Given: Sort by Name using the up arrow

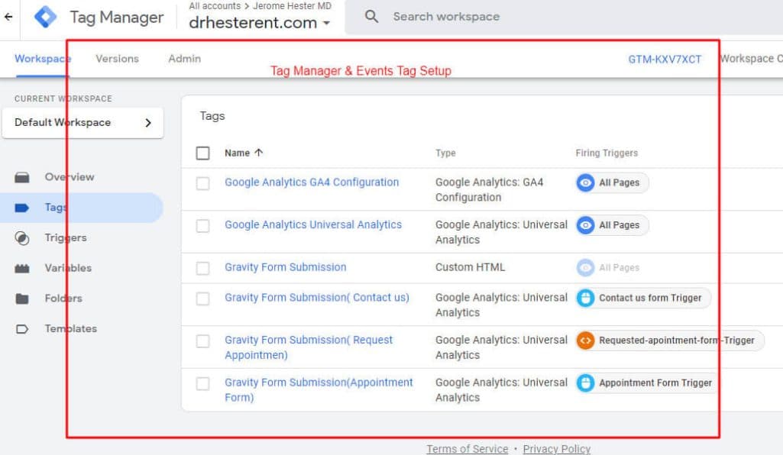Looking at the screenshot, I should pos(258,153).
